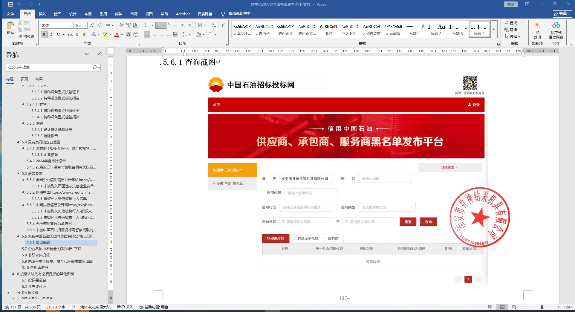Open the 操作说明搜索 lightbulb search
This screenshot has width=575, height=312.
coord(236,14)
